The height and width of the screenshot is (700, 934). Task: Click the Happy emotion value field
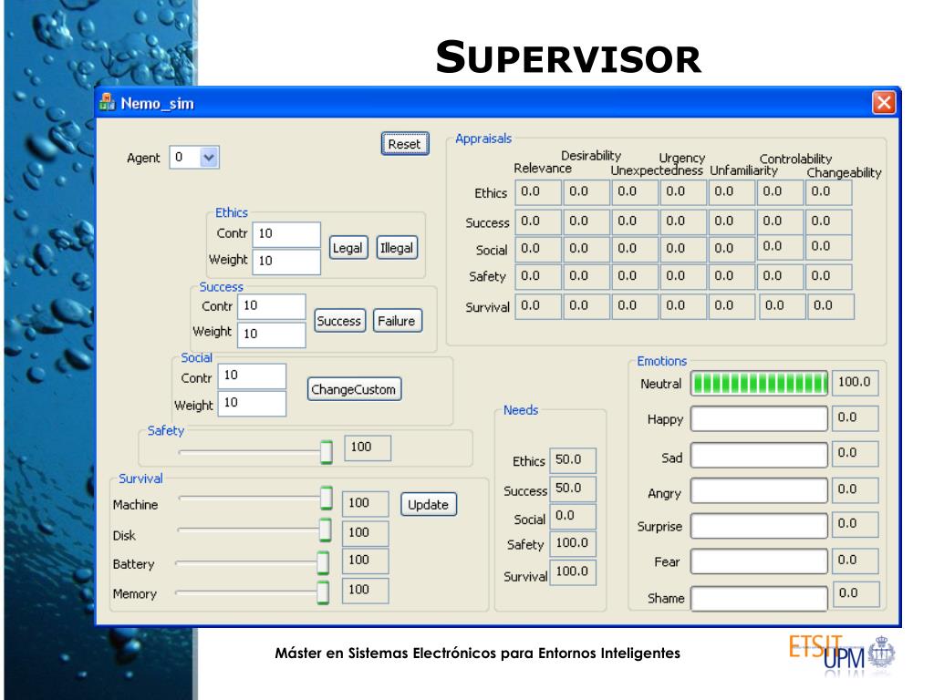(x=856, y=418)
